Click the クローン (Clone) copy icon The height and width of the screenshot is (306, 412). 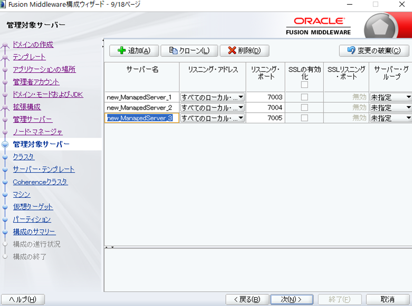(x=173, y=51)
